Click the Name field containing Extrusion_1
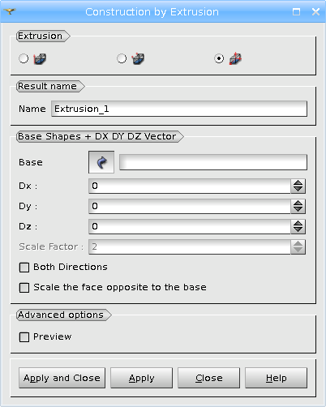The height and width of the screenshot is (407, 326). tap(179, 109)
